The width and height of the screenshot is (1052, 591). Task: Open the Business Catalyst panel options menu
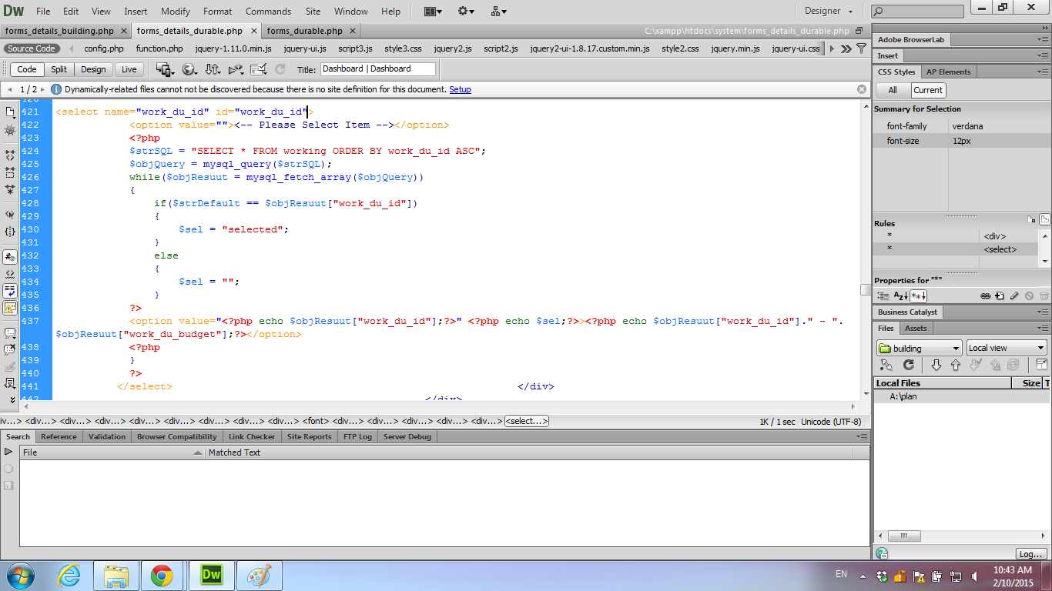click(x=1041, y=312)
